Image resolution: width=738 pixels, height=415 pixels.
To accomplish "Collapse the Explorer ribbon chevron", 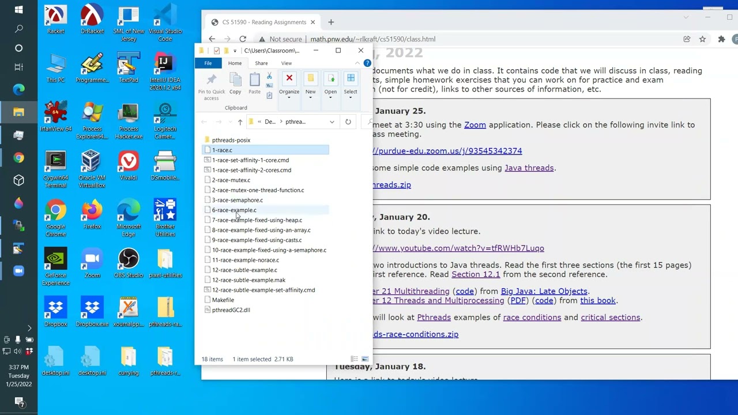I will 358,63.
